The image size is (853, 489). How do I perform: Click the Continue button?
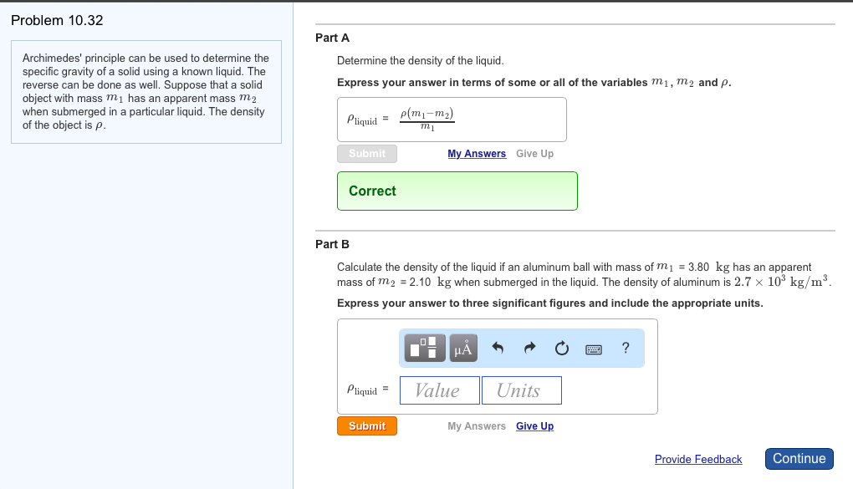(x=799, y=458)
